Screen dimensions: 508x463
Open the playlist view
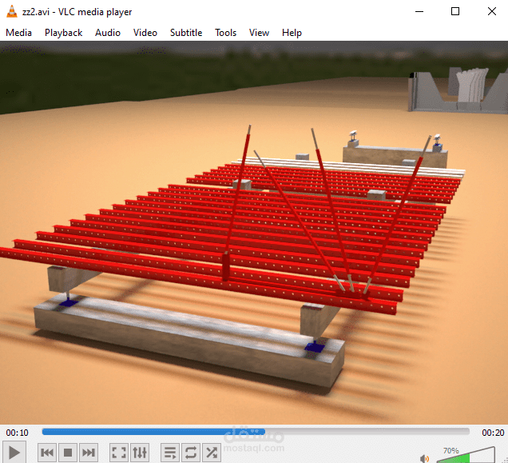[170, 453]
